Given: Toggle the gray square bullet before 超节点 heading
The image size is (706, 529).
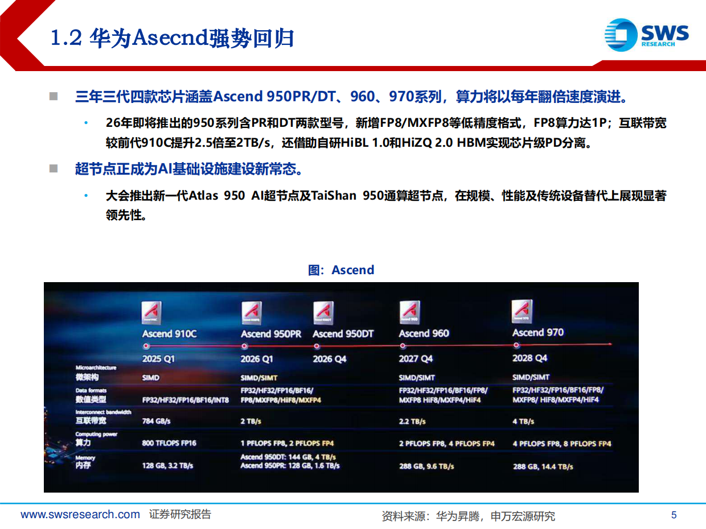Looking at the screenshot, I should tap(55, 168).
